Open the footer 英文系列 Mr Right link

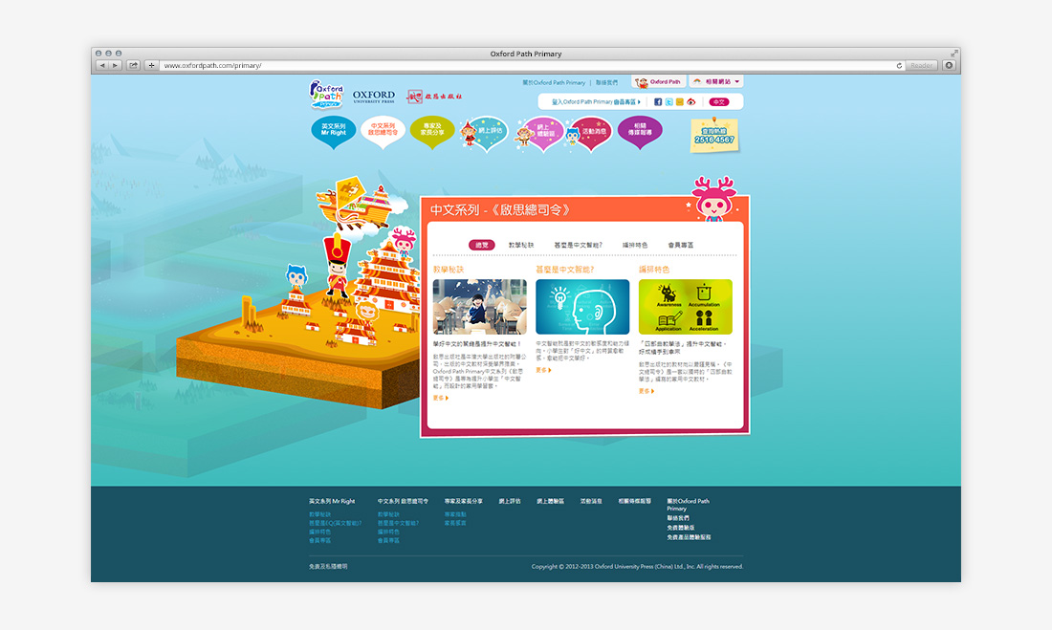pyautogui.click(x=332, y=501)
